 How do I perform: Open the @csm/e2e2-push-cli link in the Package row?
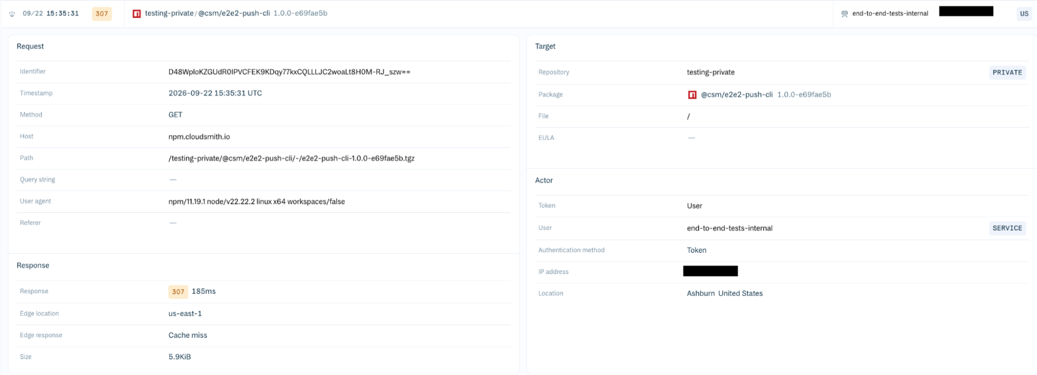(737, 94)
